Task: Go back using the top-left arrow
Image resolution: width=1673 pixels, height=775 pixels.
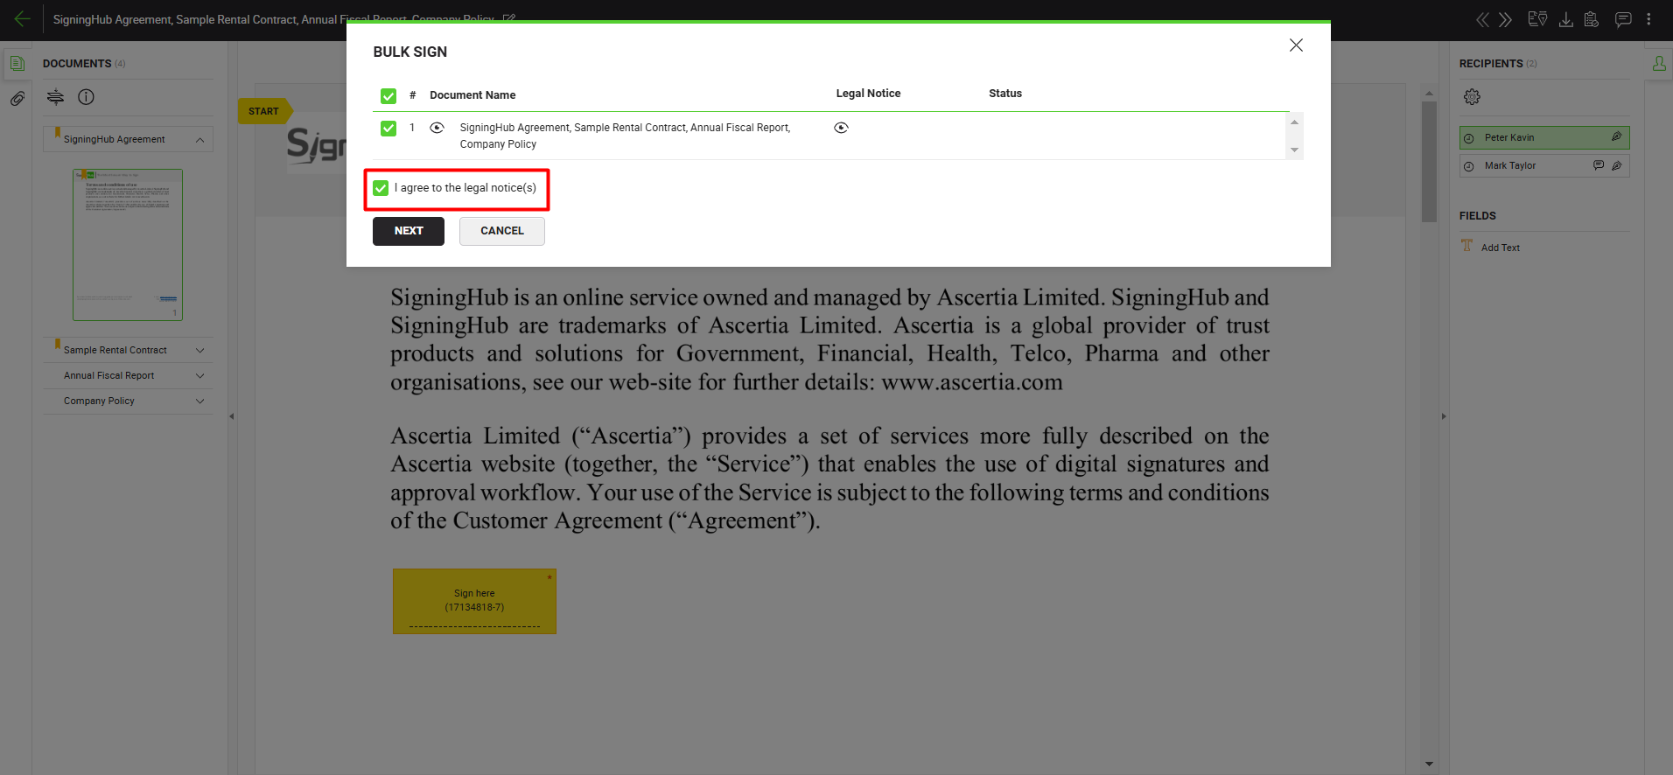Action: [x=22, y=19]
